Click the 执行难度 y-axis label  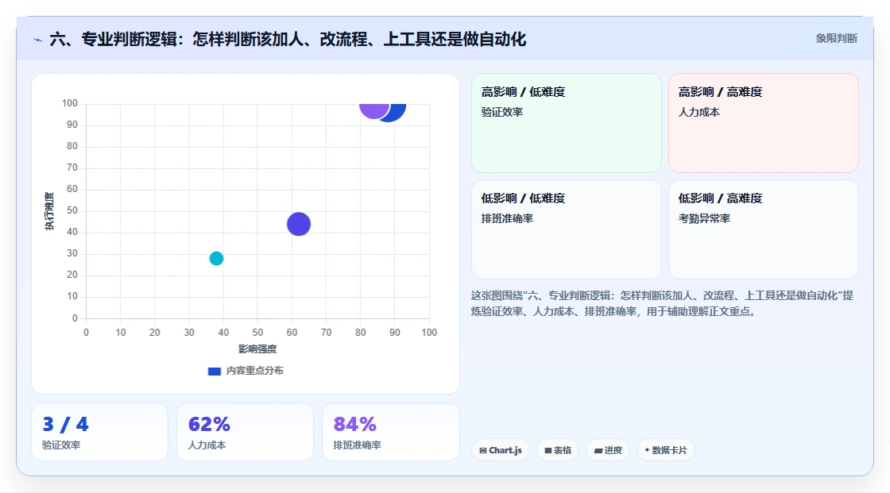click(49, 211)
